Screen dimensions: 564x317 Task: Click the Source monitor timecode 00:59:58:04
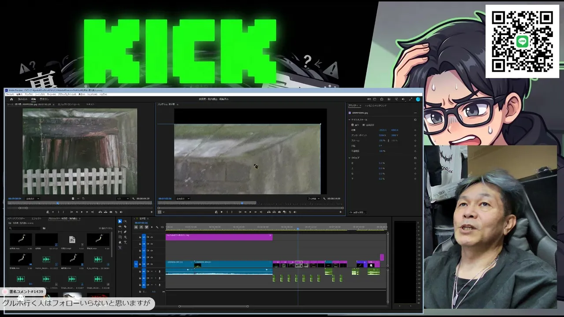point(15,199)
